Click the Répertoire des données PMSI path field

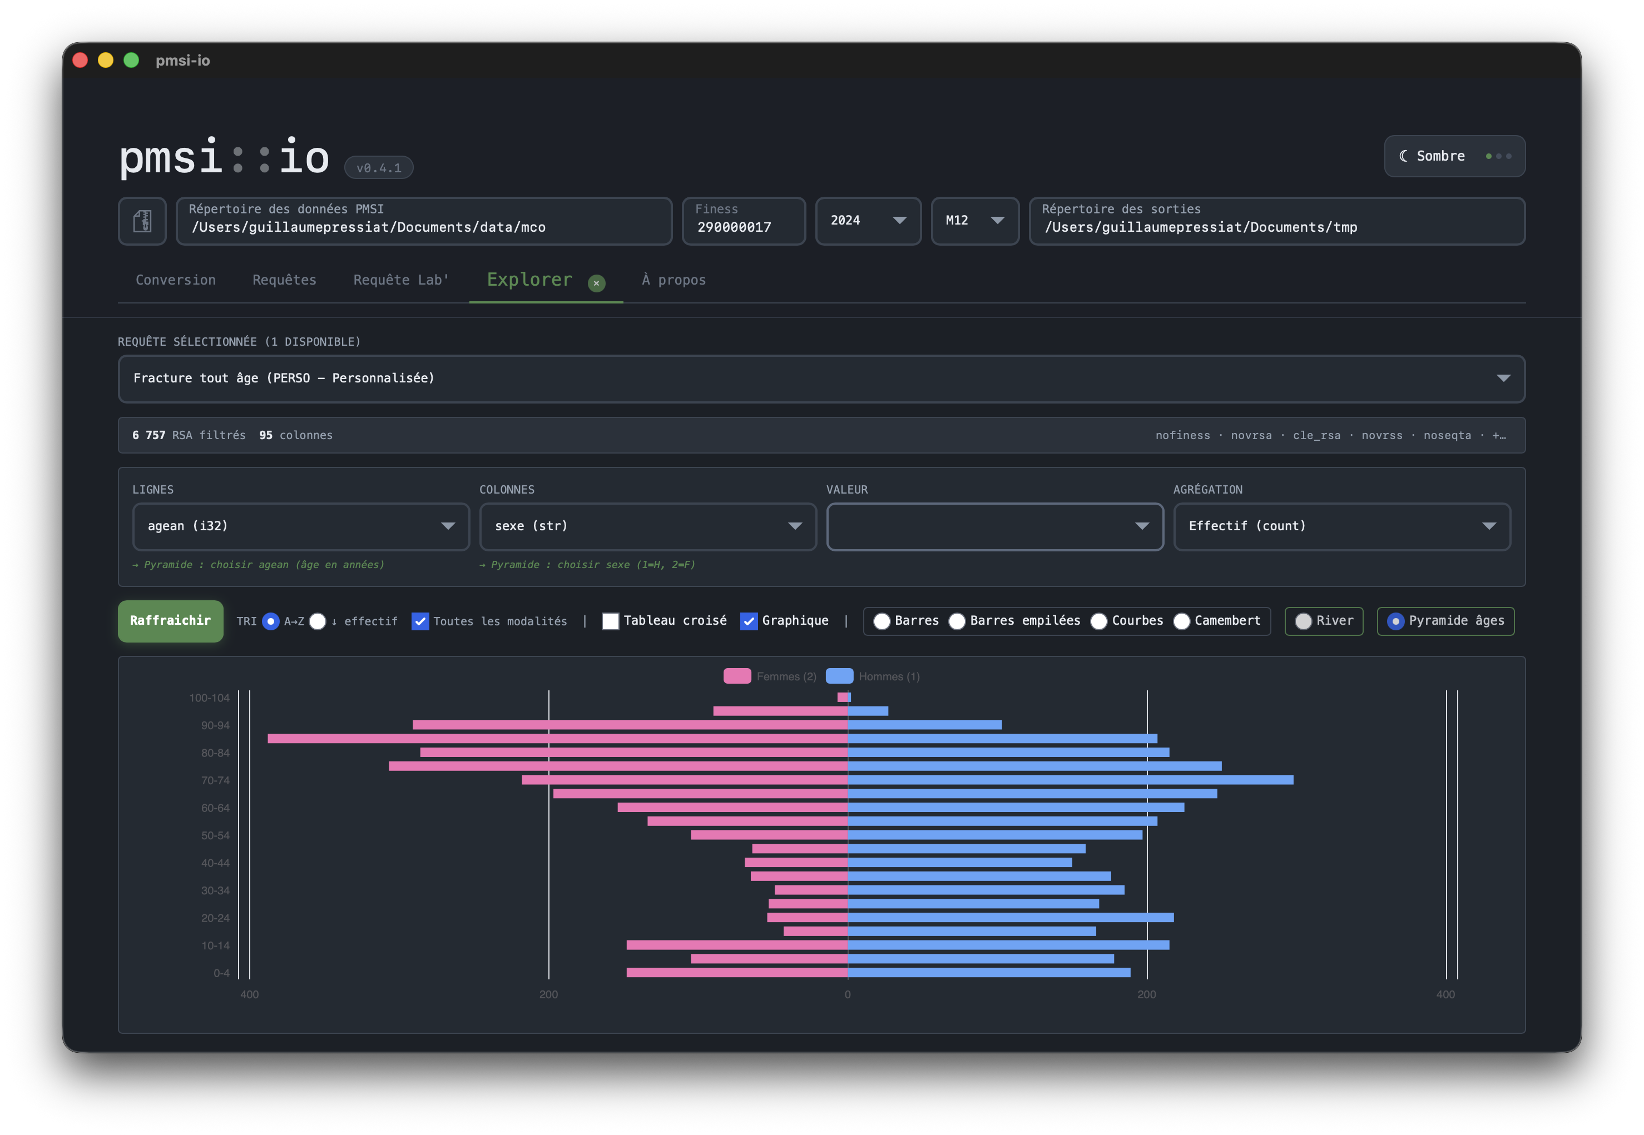point(424,221)
